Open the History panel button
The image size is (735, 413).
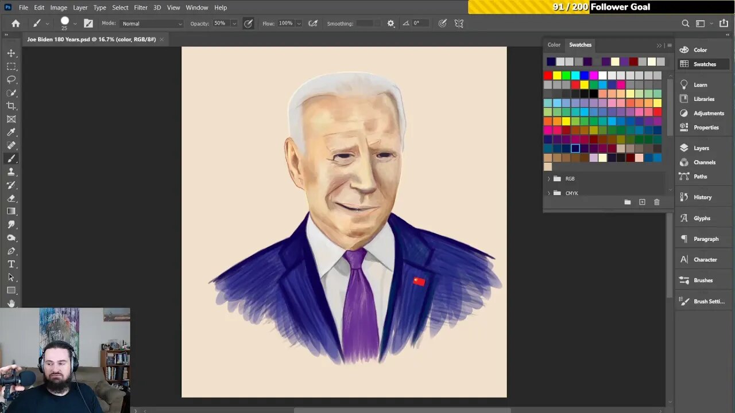702,197
